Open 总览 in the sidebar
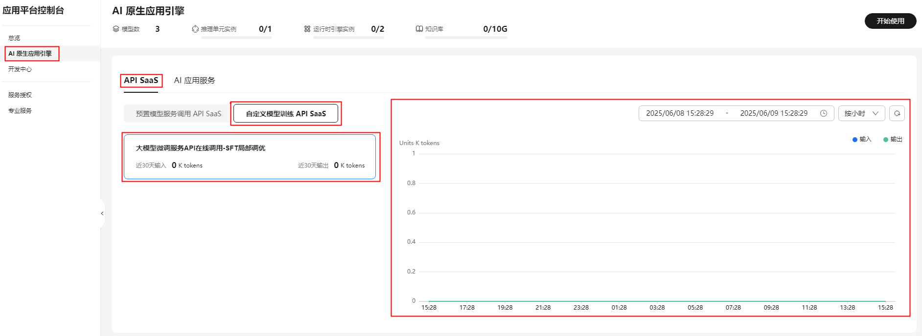 click(14, 38)
